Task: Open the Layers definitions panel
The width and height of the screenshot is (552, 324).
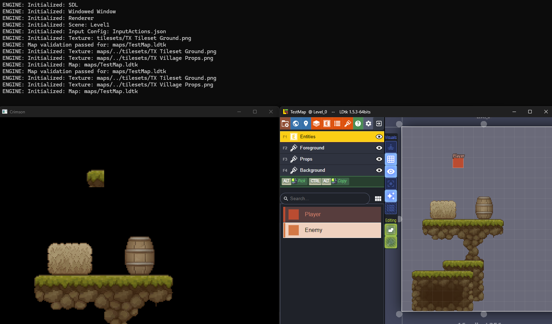Action: click(x=316, y=124)
